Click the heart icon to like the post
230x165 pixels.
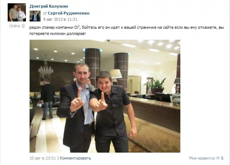218,158
